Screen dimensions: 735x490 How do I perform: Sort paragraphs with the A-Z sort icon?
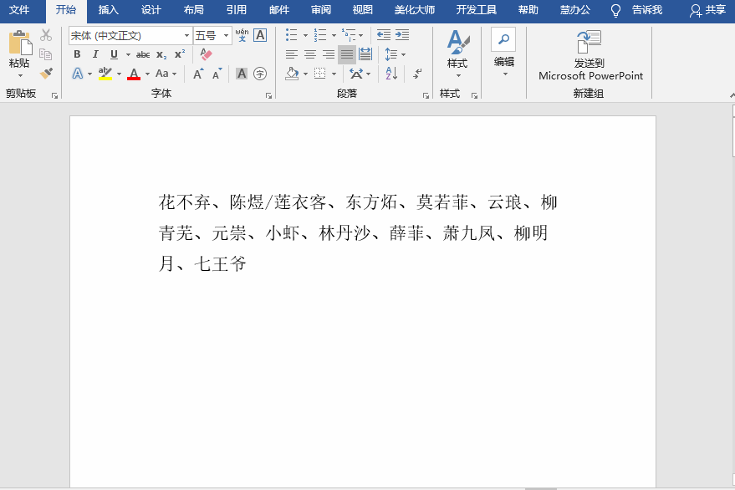coord(390,73)
